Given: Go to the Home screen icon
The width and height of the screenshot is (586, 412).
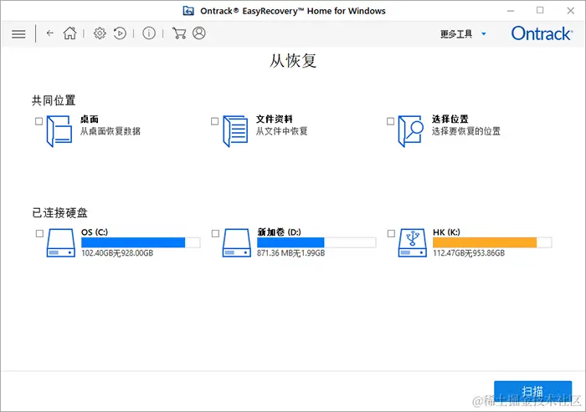Looking at the screenshot, I should click(69, 33).
